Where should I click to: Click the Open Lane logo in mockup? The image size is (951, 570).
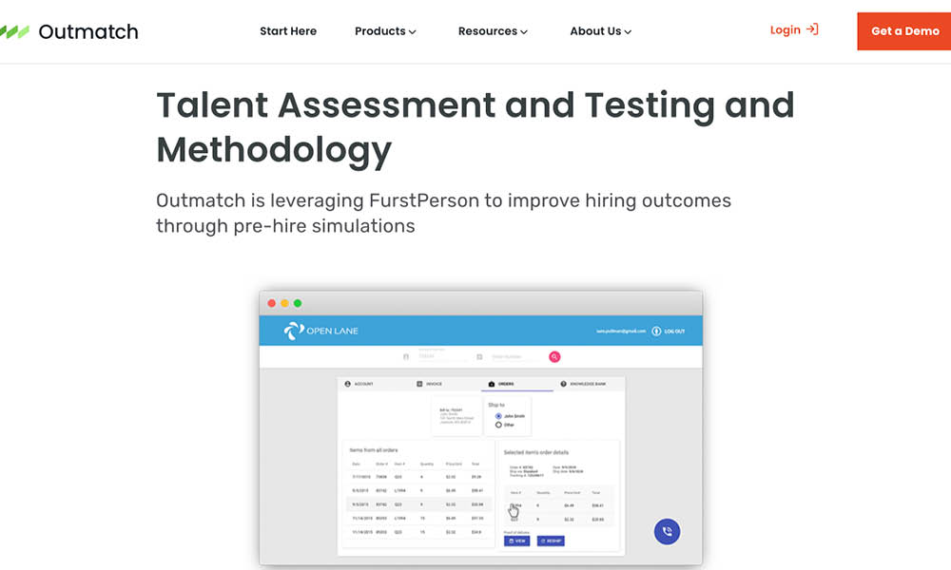320,331
